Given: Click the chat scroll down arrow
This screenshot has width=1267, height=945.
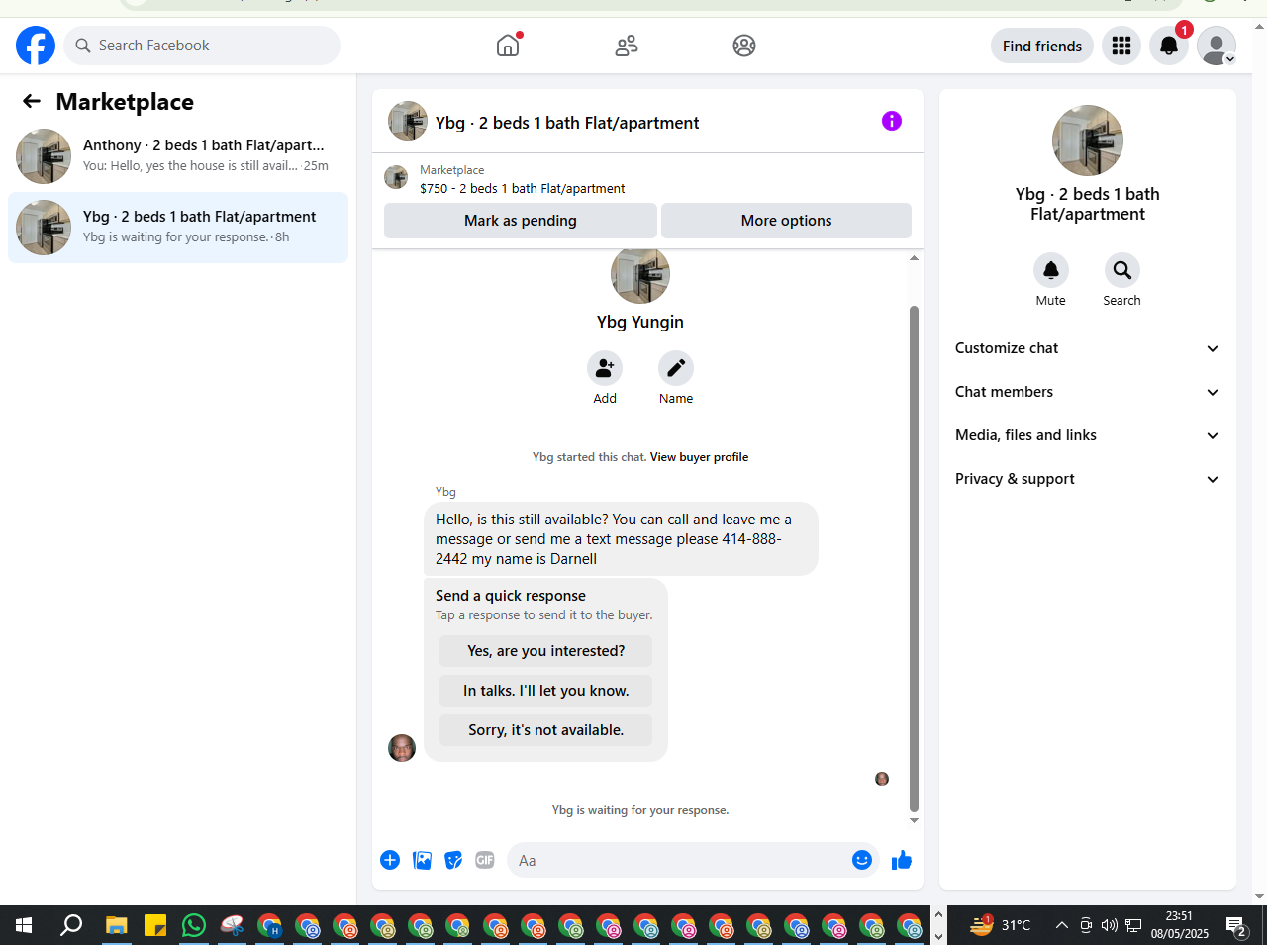Looking at the screenshot, I should [914, 820].
